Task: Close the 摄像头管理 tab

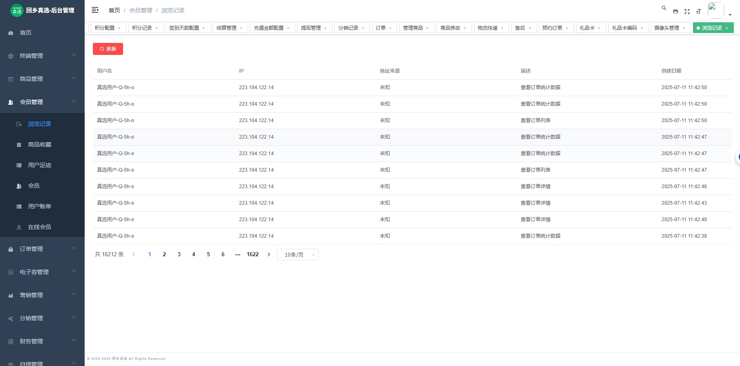Action: pos(684,28)
